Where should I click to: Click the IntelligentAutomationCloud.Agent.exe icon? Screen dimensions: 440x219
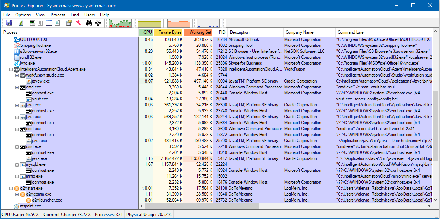17,70
